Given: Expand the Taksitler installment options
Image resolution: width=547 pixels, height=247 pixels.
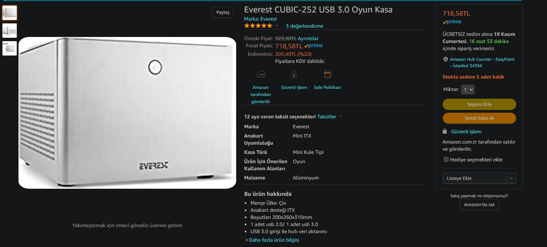Looking at the screenshot, I should click(329, 117).
